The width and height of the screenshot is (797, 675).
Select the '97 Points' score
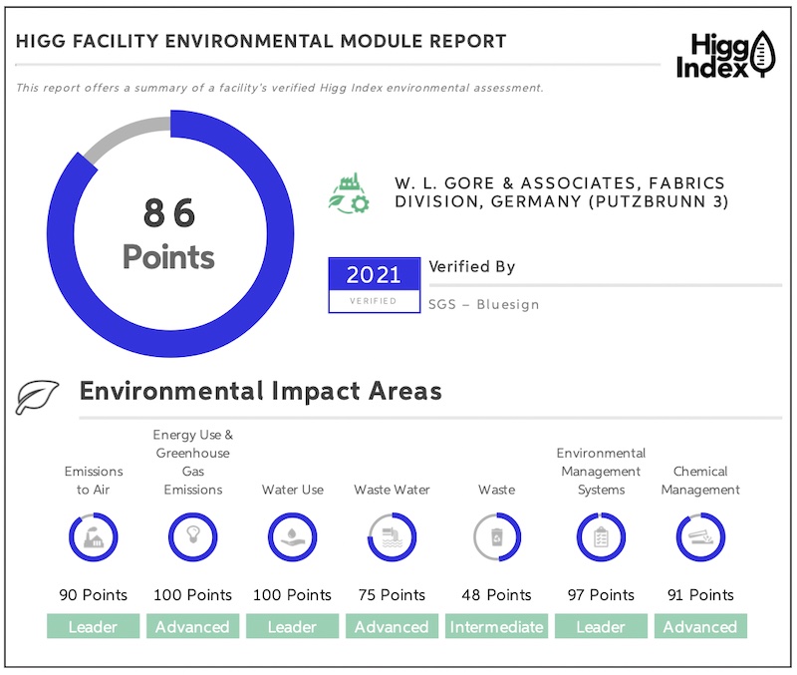pyautogui.click(x=601, y=594)
